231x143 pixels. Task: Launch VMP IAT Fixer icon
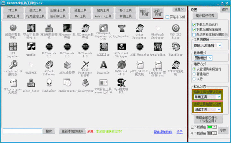click(175, 28)
